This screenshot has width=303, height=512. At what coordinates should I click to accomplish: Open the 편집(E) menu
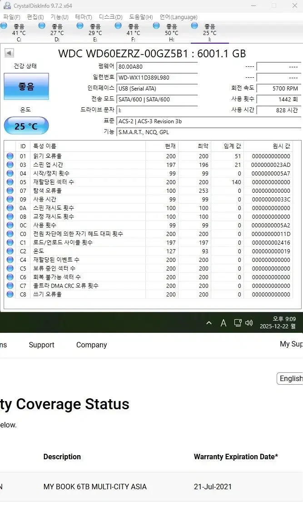35,17
